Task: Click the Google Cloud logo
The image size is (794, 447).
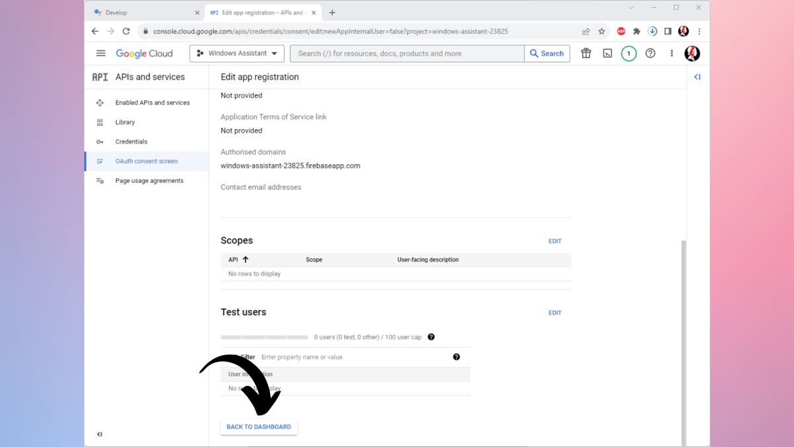Action: click(144, 54)
